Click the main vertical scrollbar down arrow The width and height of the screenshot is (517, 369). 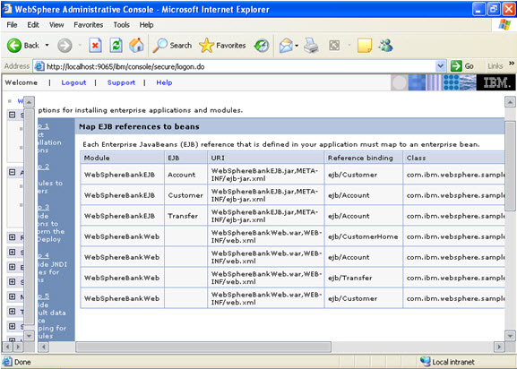(510, 336)
